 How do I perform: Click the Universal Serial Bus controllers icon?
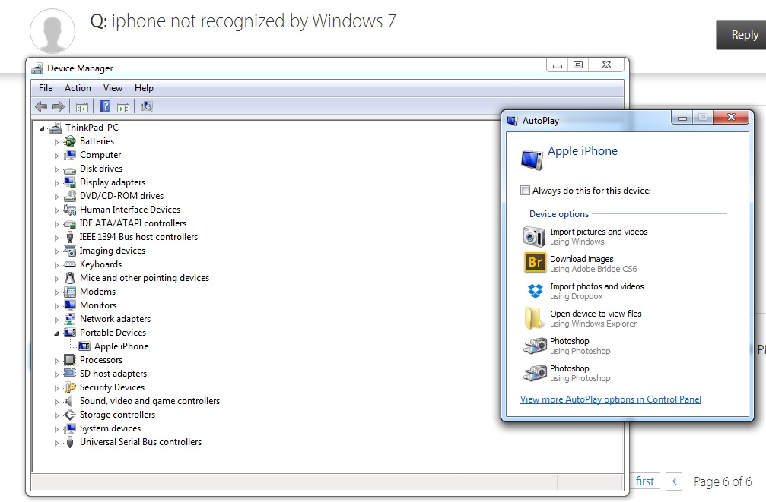click(x=70, y=442)
